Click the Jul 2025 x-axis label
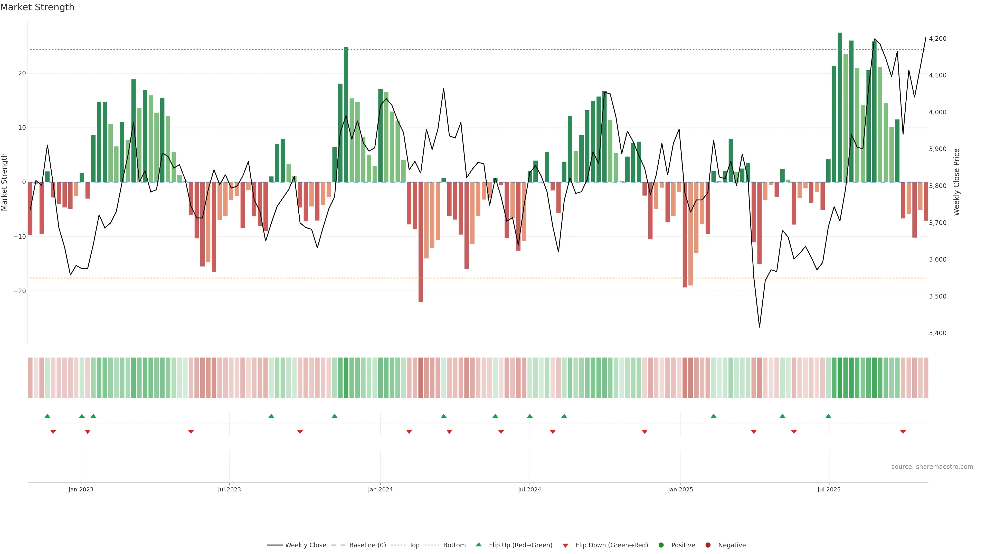Viewport: 986px width, 554px height. pos(829,489)
